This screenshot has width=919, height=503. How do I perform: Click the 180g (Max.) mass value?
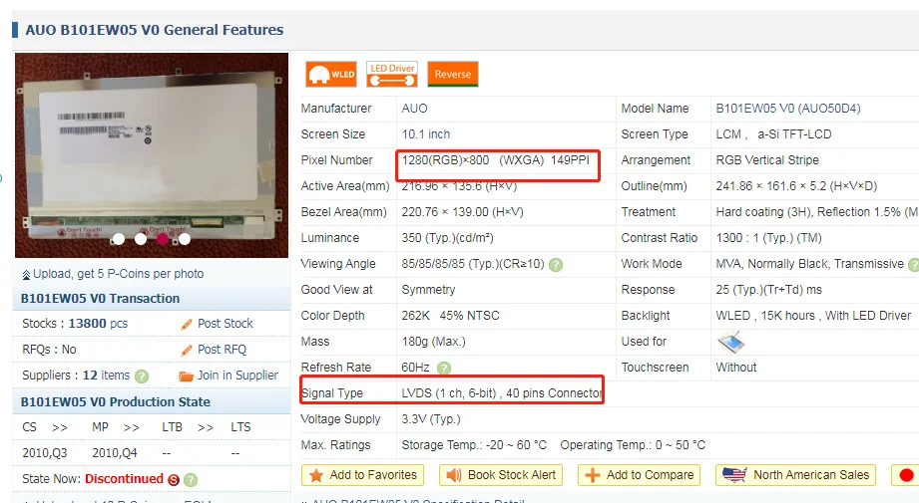[434, 341]
